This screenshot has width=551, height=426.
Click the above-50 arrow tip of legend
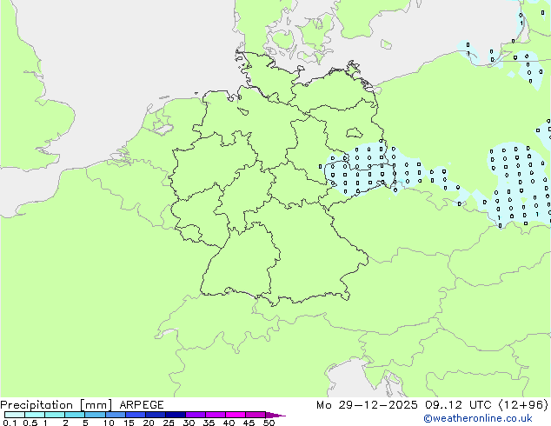pos(275,415)
